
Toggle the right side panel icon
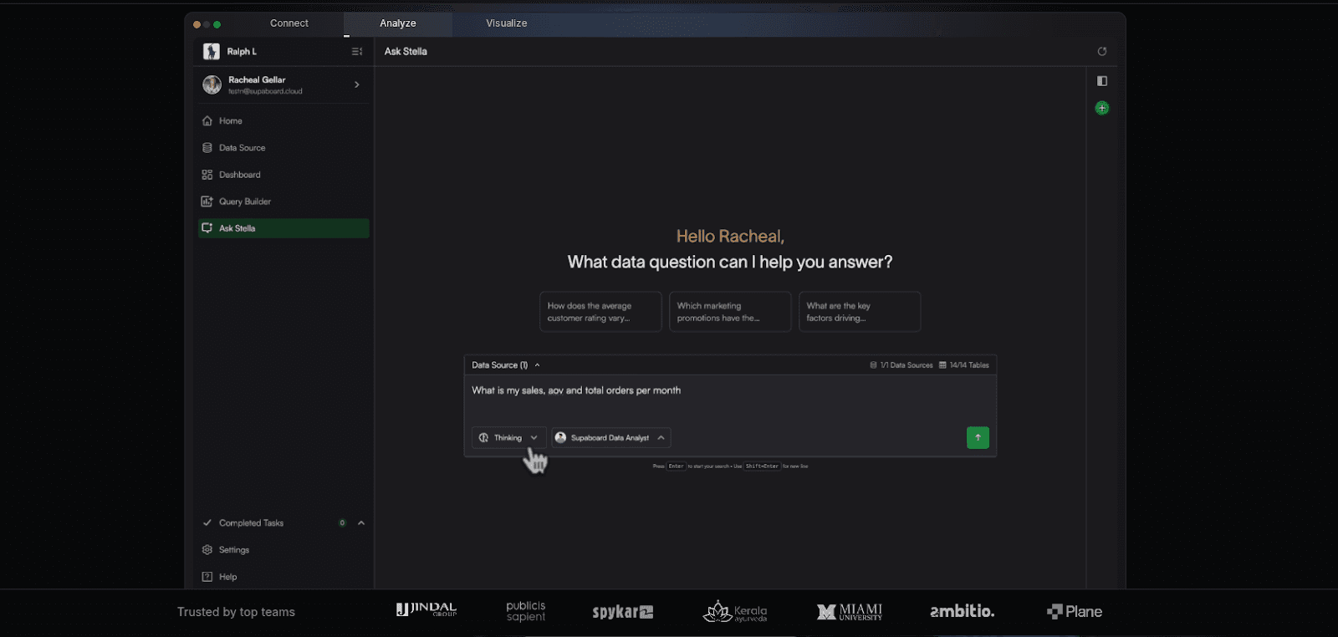[x=1102, y=81]
